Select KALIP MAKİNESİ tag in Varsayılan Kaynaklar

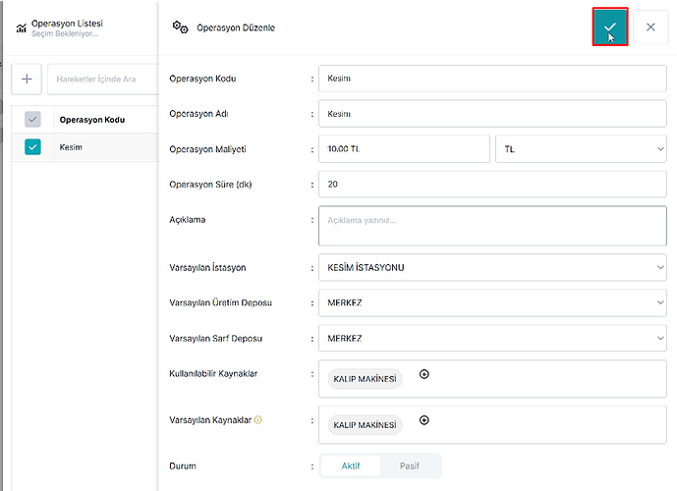click(365, 425)
